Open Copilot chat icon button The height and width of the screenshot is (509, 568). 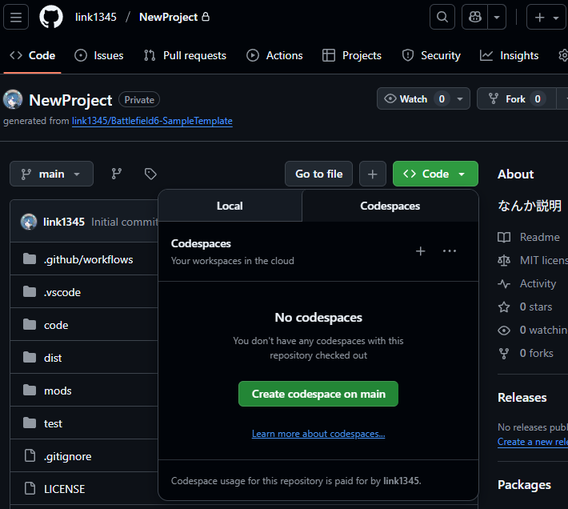(x=475, y=17)
